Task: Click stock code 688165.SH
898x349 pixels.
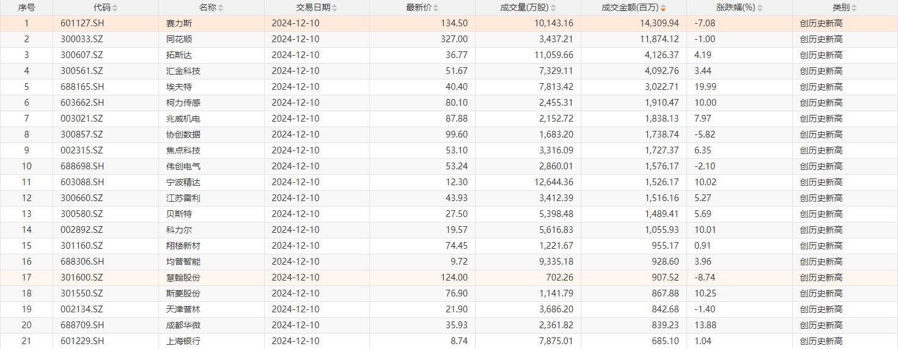Action: tap(82, 87)
